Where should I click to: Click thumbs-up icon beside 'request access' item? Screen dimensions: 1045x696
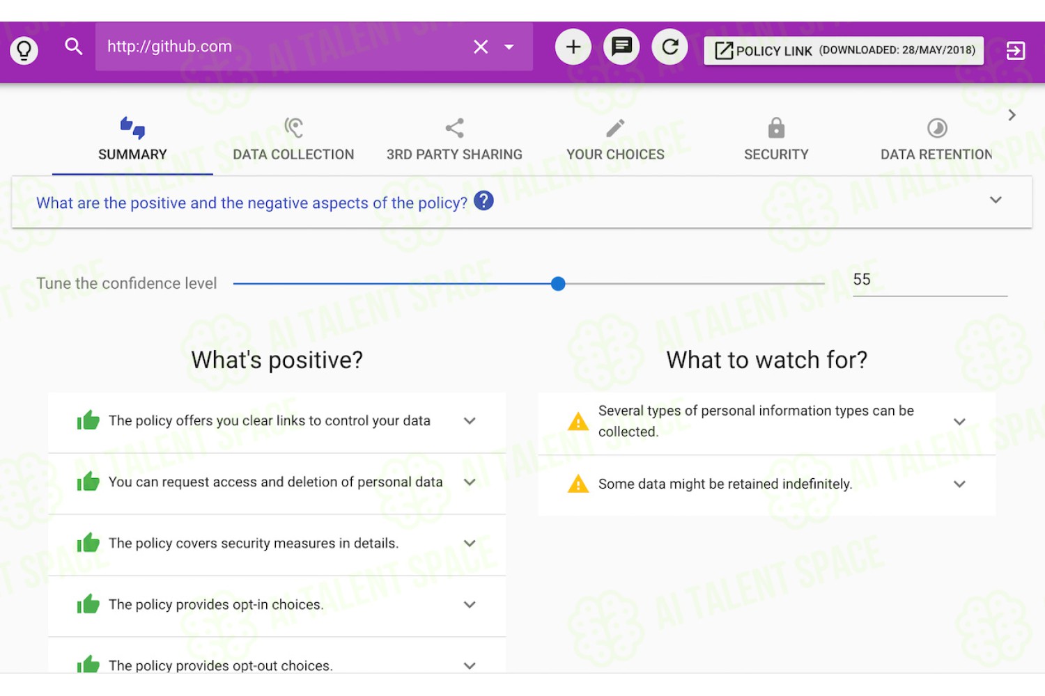tap(88, 481)
